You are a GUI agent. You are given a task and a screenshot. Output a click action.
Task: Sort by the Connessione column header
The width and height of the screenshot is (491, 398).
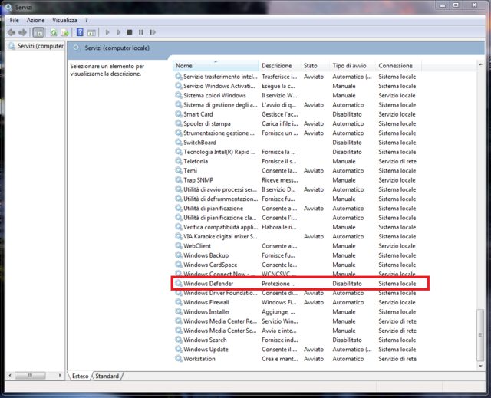pos(399,66)
